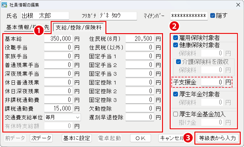Enable 厚生年金基金加入 checkbox
This screenshot has width=244, height=147.
(x=176, y=114)
